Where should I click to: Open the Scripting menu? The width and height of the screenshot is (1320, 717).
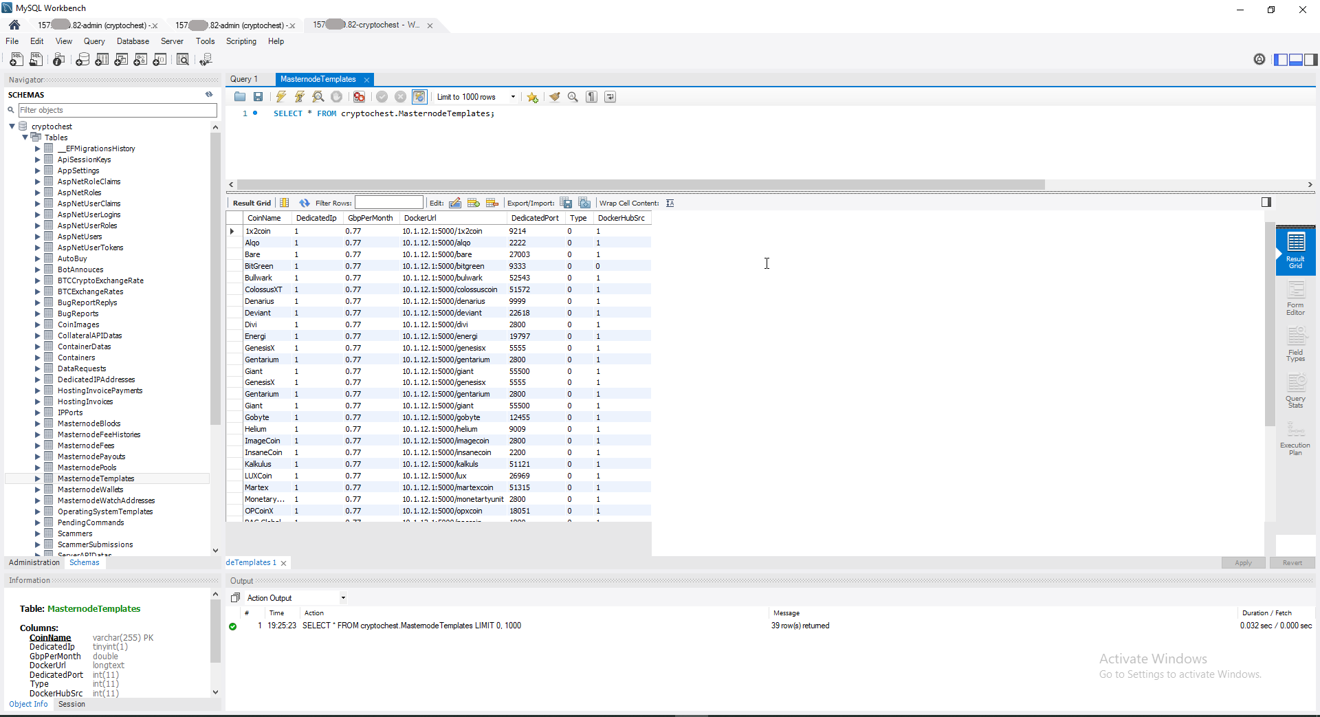click(241, 41)
